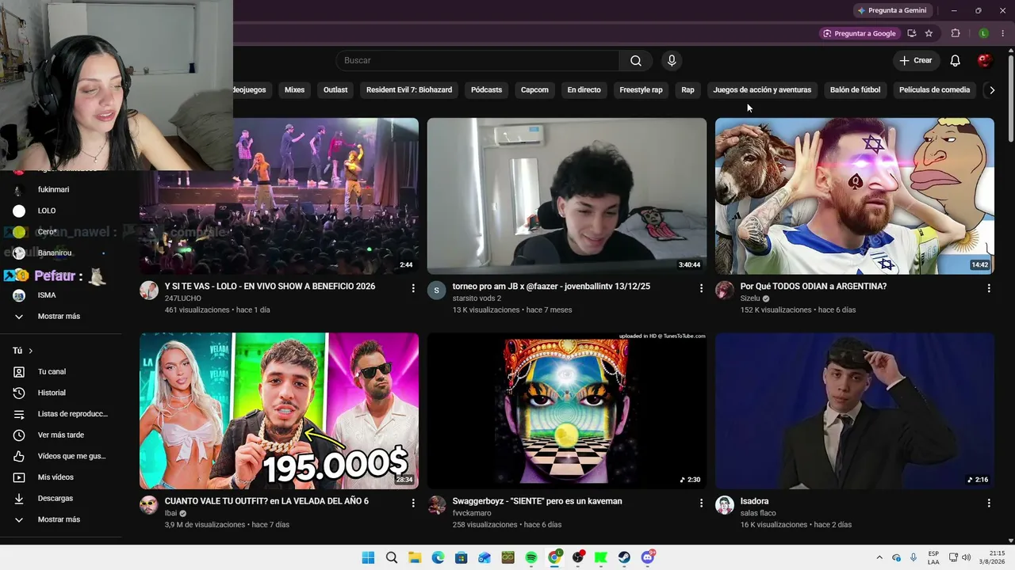Screen dimensions: 1015x570
Task: Open video title Por Qué TODOS ODIAN a ARGENTINA?
Action: 814,287
